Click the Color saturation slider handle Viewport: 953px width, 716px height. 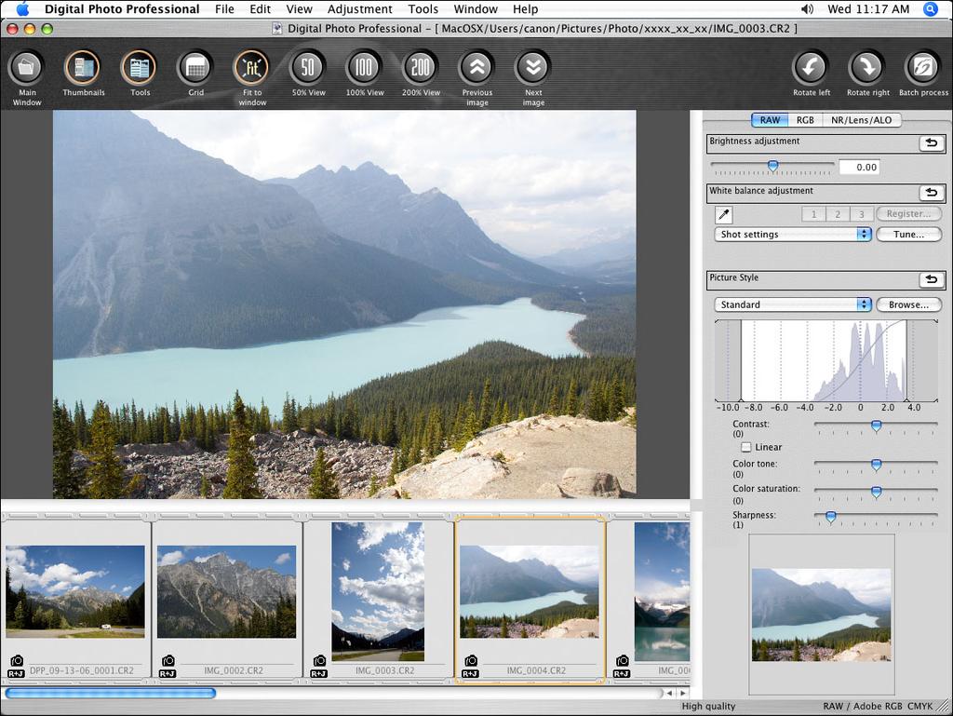coord(876,492)
